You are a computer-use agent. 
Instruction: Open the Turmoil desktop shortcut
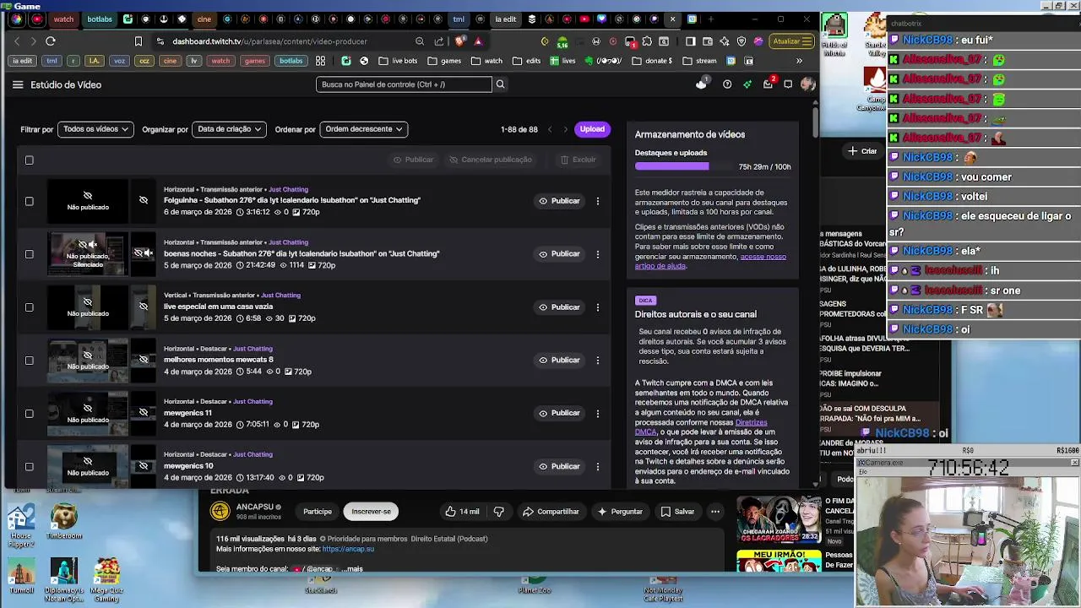pyautogui.click(x=21, y=578)
